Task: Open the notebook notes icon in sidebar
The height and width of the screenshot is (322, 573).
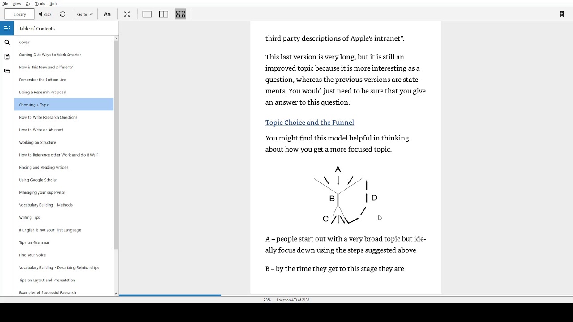Action: pyautogui.click(x=7, y=57)
